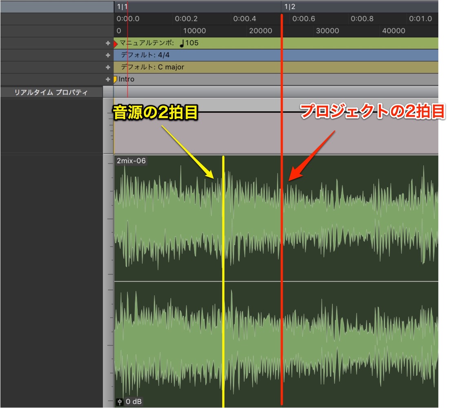Click time 0:00.8 on the time ruler
This screenshot has height=408, width=469.
point(362,19)
